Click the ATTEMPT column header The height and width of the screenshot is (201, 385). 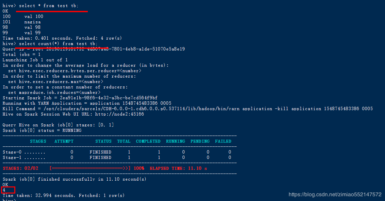tap(64, 141)
